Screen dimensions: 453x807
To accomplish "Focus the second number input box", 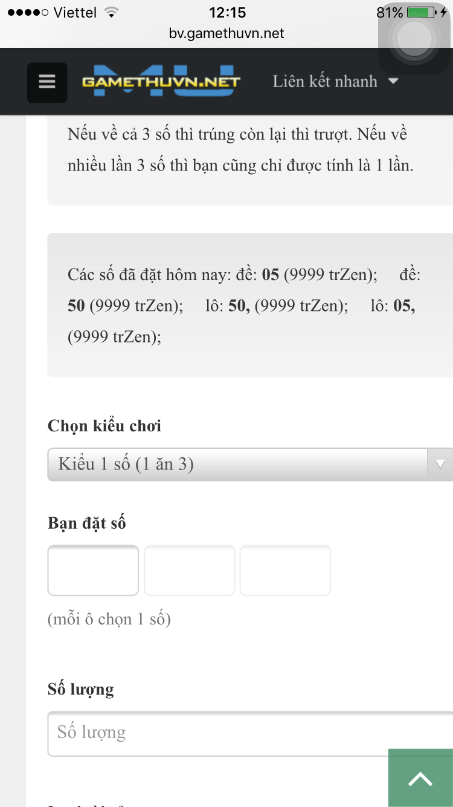I will (189, 570).
